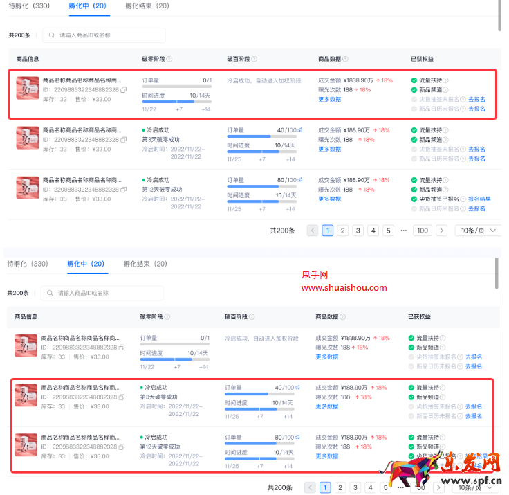Open 报名结果 link in upper panel 80/100 row
This screenshot has height=495, width=509.
[479, 199]
